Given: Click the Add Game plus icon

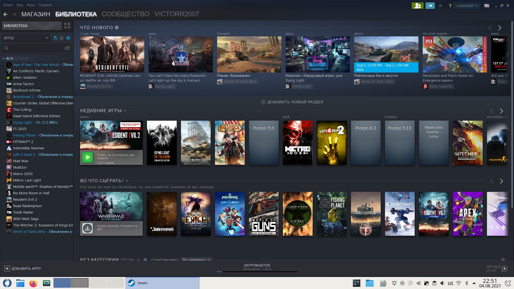Looking at the screenshot, I should pyautogui.click(x=7, y=268).
